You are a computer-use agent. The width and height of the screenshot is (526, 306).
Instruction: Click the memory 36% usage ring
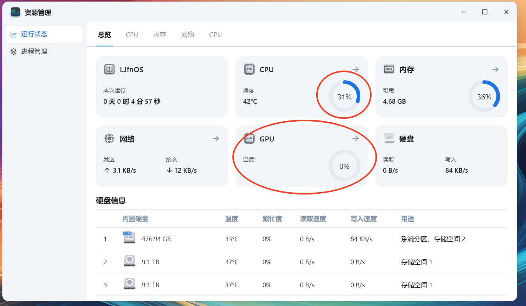484,97
